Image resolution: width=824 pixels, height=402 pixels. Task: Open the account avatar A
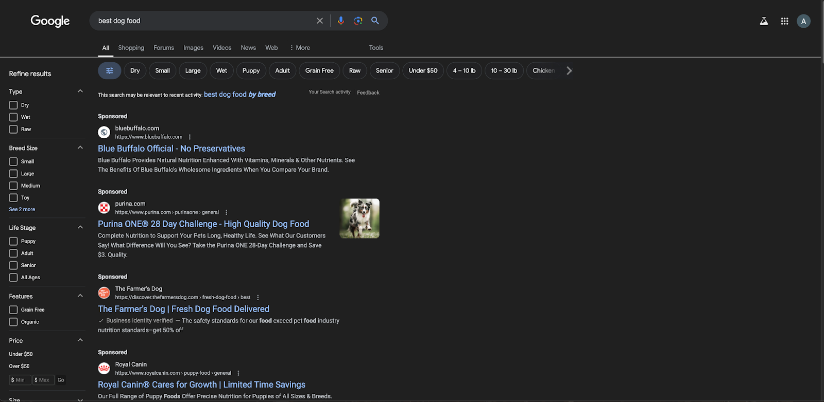tap(803, 21)
